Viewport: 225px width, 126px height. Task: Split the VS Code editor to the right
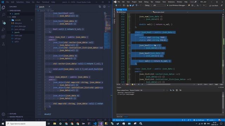pos(104,7)
